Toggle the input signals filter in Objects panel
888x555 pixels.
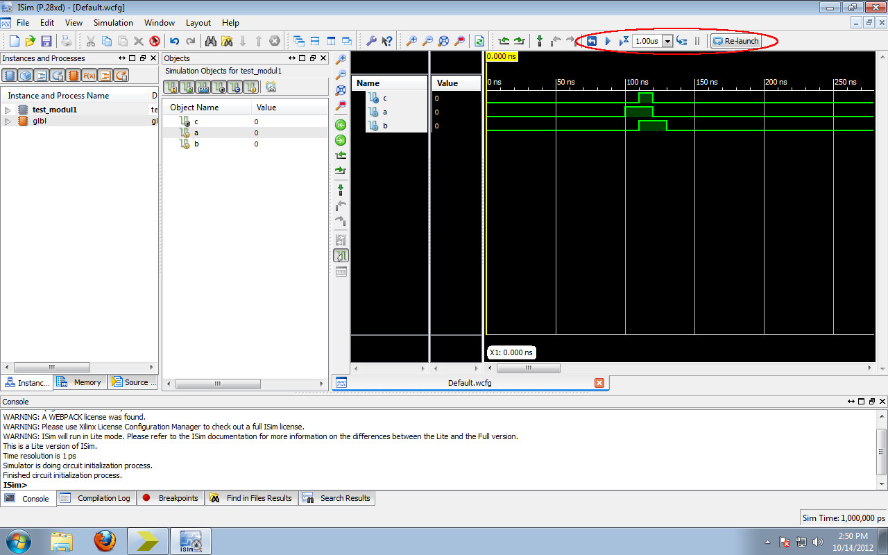click(x=171, y=87)
